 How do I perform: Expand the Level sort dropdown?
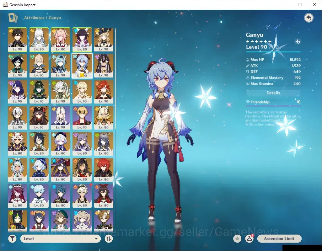(61, 239)
